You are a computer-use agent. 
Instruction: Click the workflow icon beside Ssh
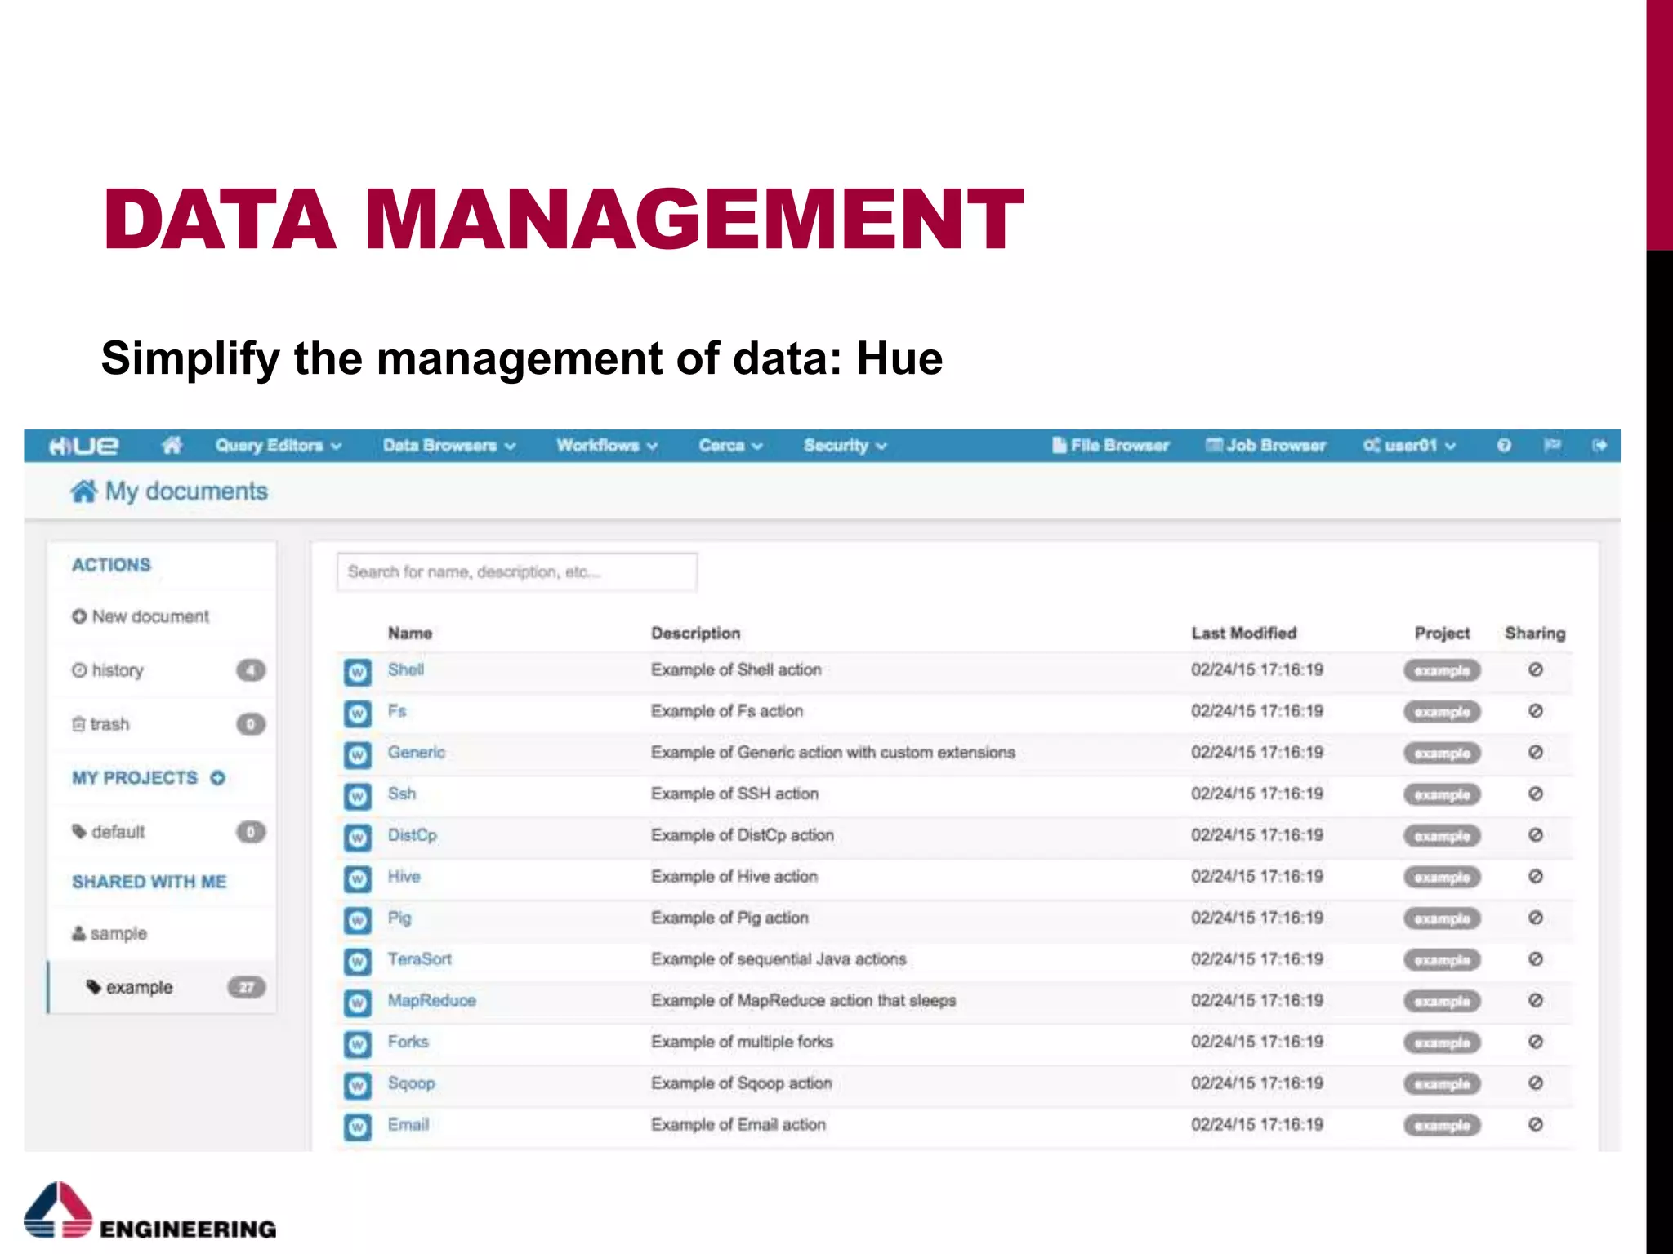(x=357, y=796)
